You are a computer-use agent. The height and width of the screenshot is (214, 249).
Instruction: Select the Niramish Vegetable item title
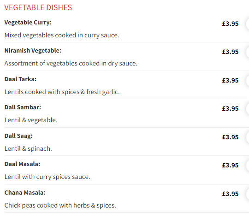click(33, 51)
